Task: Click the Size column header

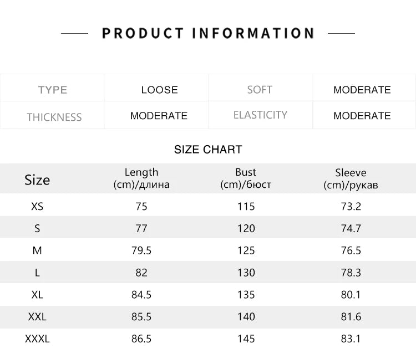Action: (37, 180)
